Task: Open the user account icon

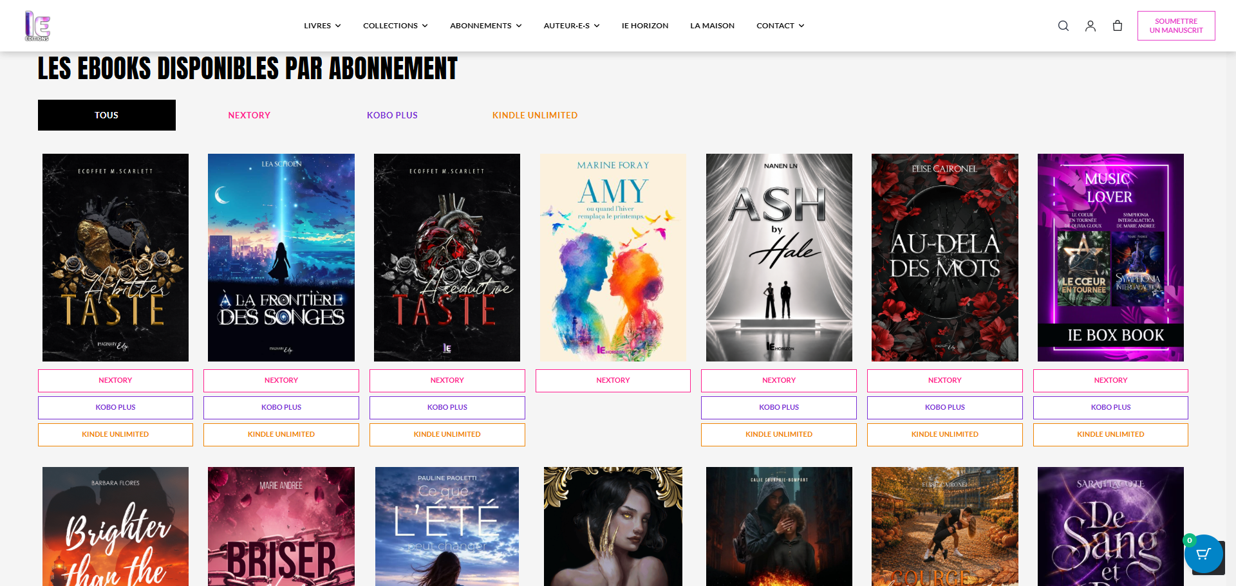Action: [1091, 26]
